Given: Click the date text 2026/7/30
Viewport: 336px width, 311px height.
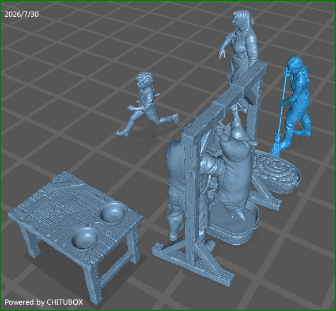Looking at the screenshot, I should pyautogui.click(x=22, y=14).
